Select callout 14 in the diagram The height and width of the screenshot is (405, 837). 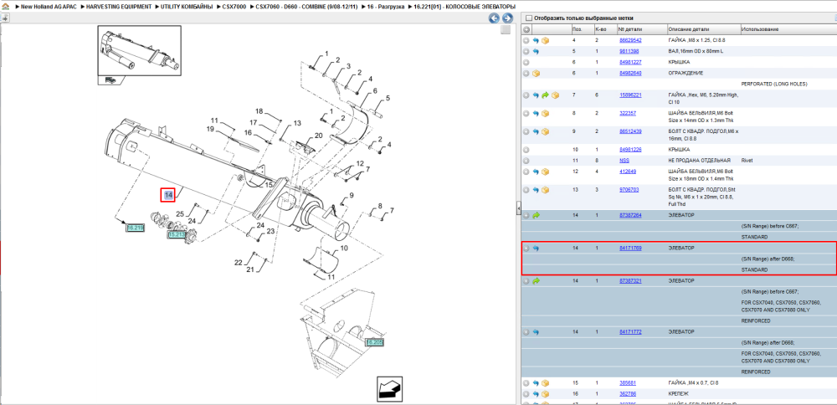coord(168,195)
